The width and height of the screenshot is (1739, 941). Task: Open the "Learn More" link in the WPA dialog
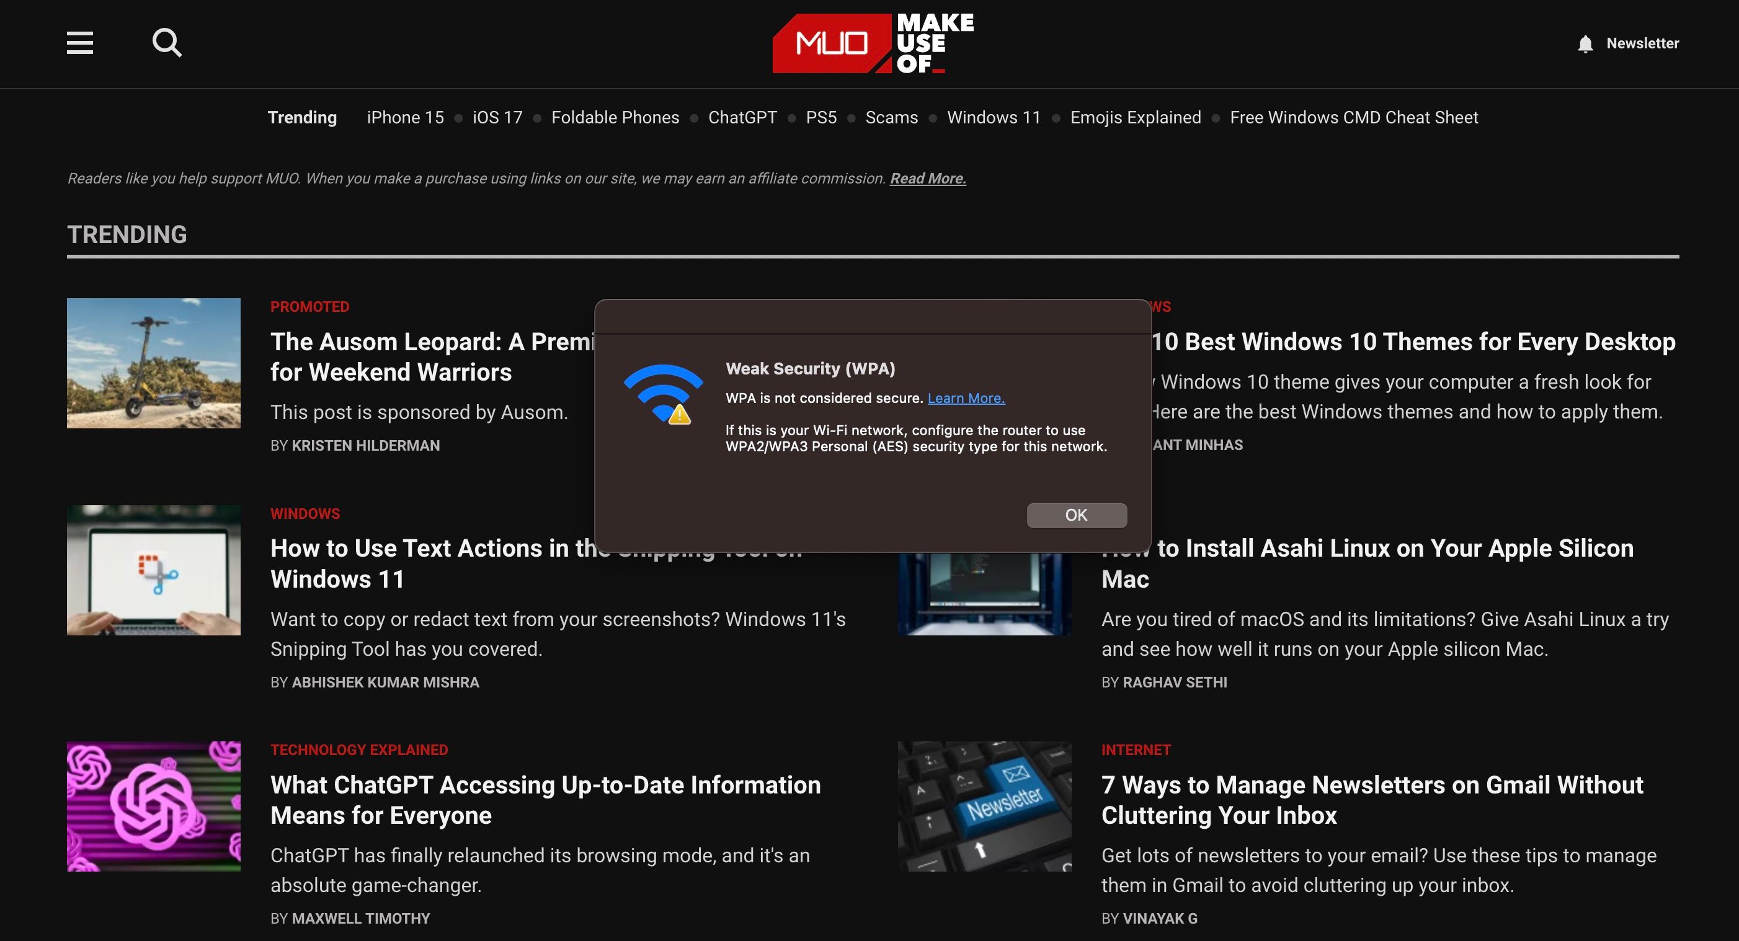pyautogui.click(x=966, y=398)
